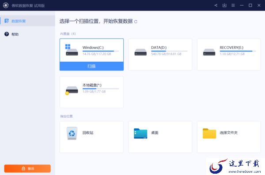Select the Windows(C:) drive label
Image resolution: width=265 pixels, height=175 pixels.
click(93, 48)
